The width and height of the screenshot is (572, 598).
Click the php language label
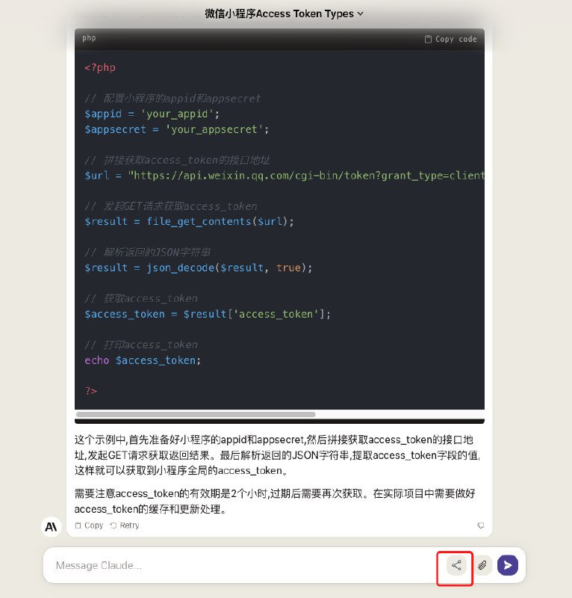click(x=89, y=38)
